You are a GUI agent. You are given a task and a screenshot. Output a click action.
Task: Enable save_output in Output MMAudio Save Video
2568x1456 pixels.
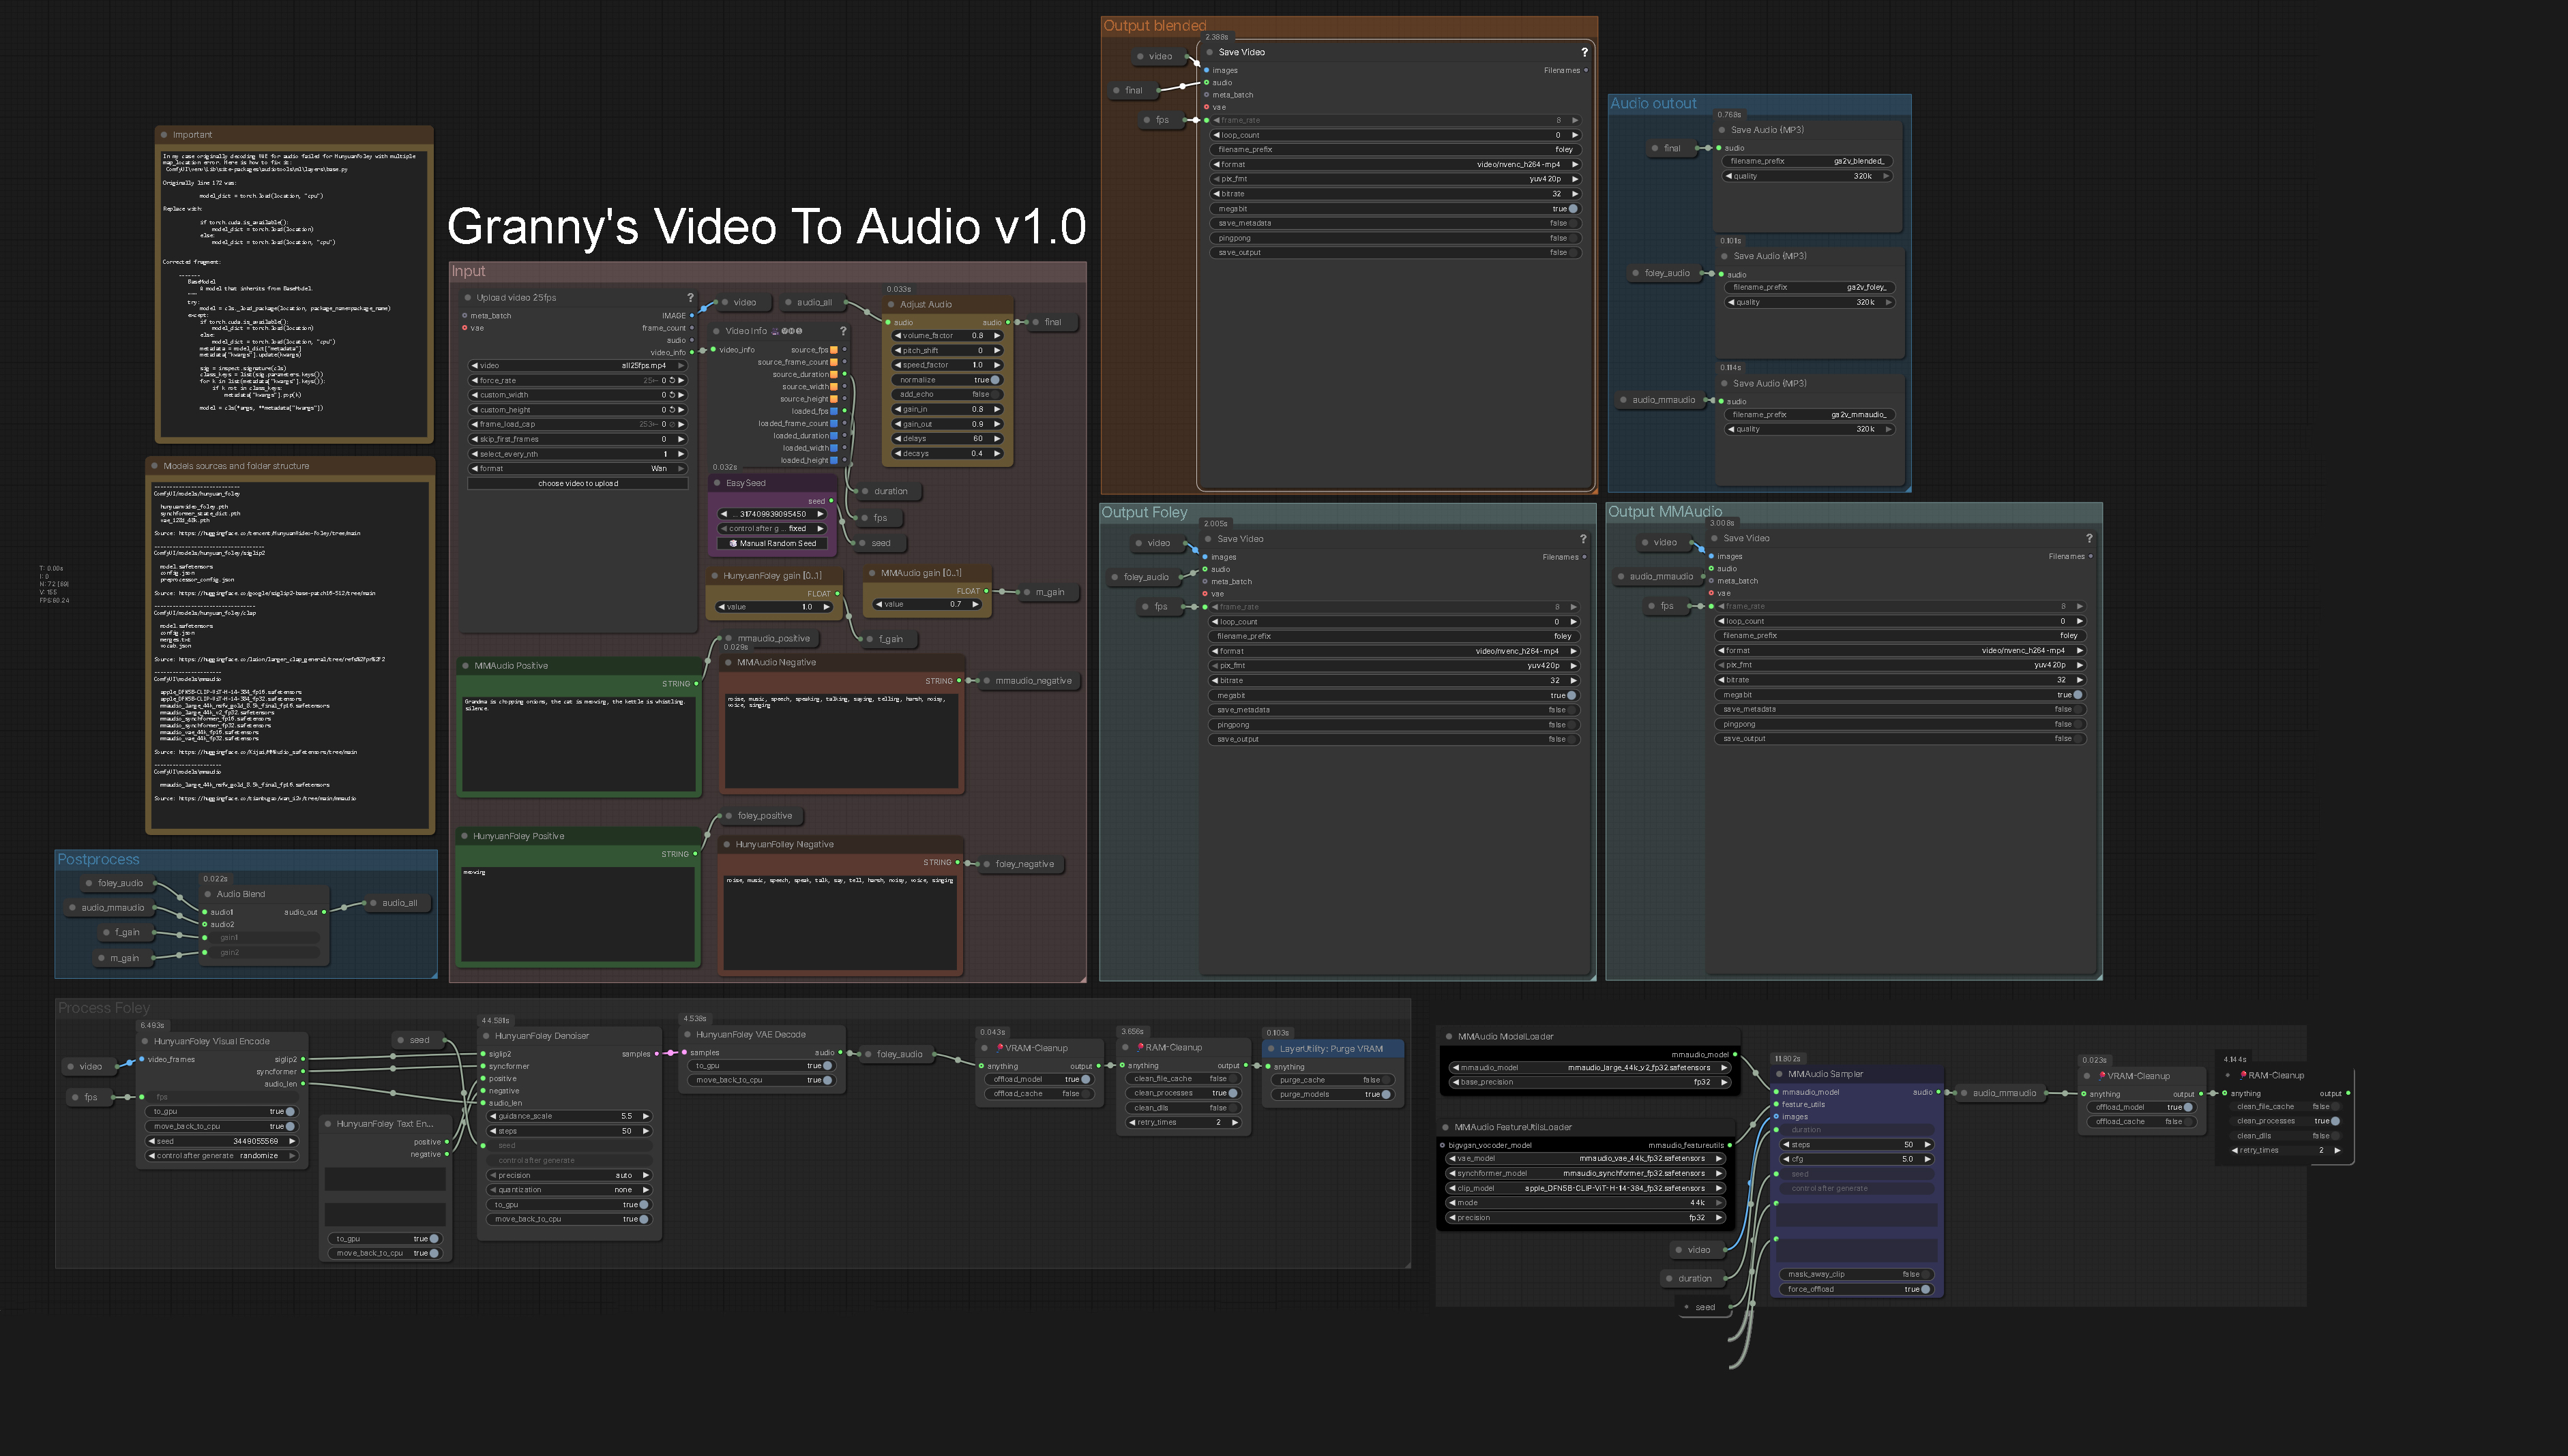point(1901,739)
